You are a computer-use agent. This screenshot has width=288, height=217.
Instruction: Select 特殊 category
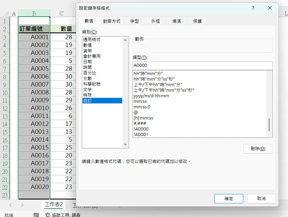[x=102, y=95]
